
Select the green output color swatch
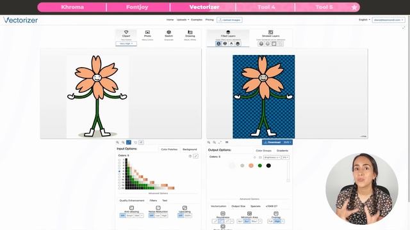tap(259, 165)
